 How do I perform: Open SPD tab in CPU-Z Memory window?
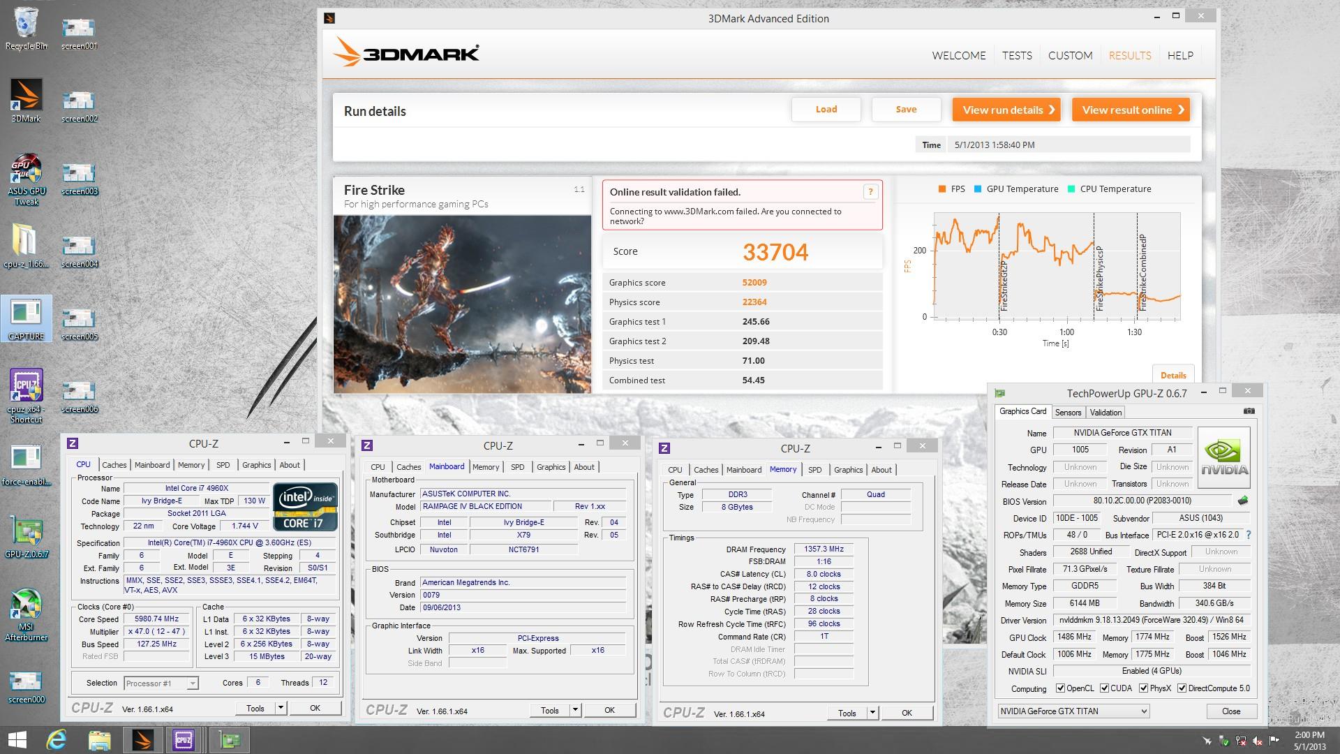(814, 470)
